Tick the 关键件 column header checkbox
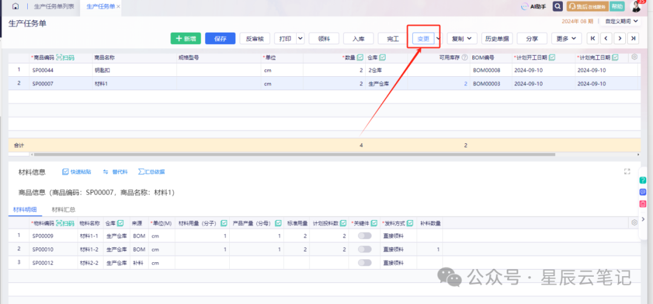The height and width of the screenshot is (304, 653). pos(374,223)
